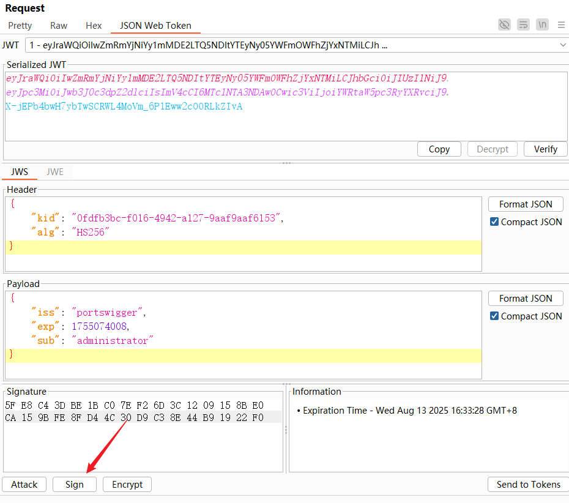Click the "sub" administrator value in Payload
The height and width of the screenshot is (503, 569).
point(112,341)
